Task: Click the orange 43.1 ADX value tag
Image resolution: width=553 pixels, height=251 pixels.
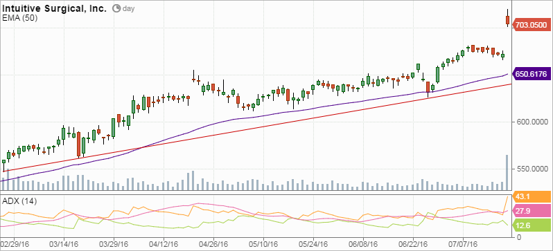Action: [x=531, y=196]
